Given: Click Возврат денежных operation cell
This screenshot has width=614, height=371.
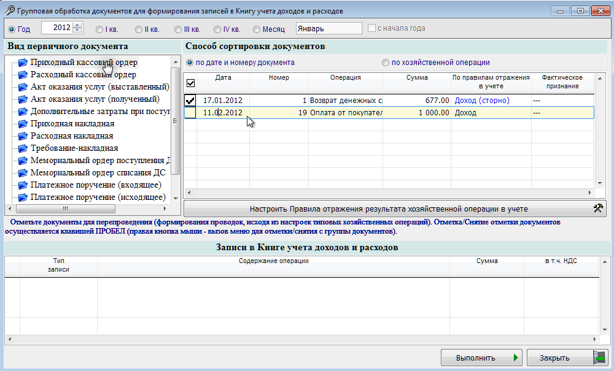Looking at the screenshot, I should coord(345,101).
